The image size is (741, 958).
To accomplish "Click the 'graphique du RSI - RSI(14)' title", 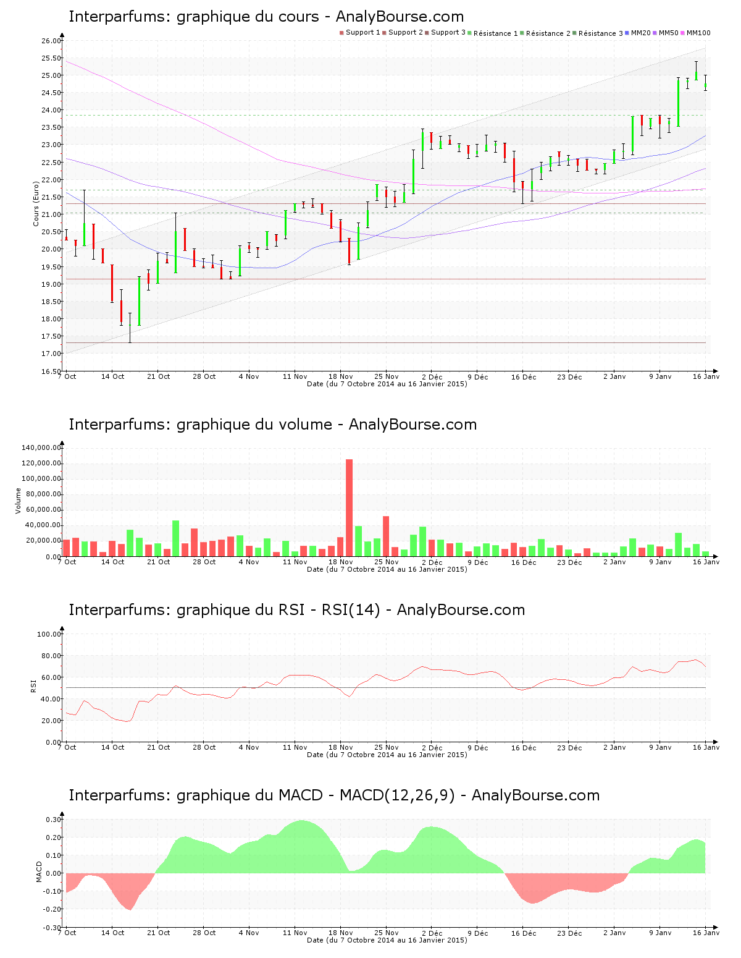I will [297, 610].
